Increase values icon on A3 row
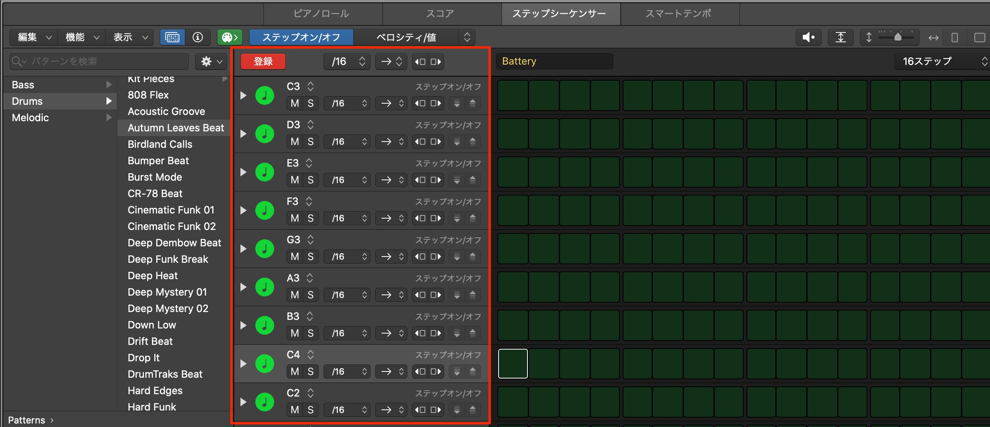This screenshot has height=427, width=990. [x=473, y=295]
